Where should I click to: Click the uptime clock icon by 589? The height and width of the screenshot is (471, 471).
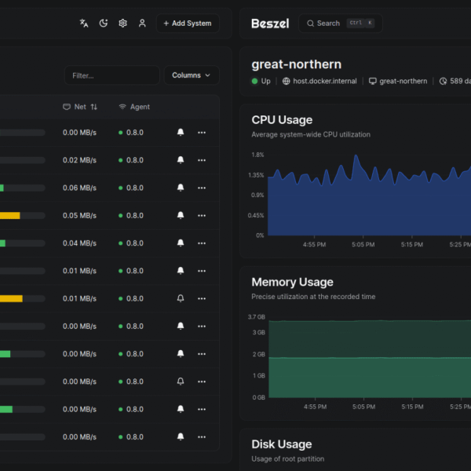point(443,81)
